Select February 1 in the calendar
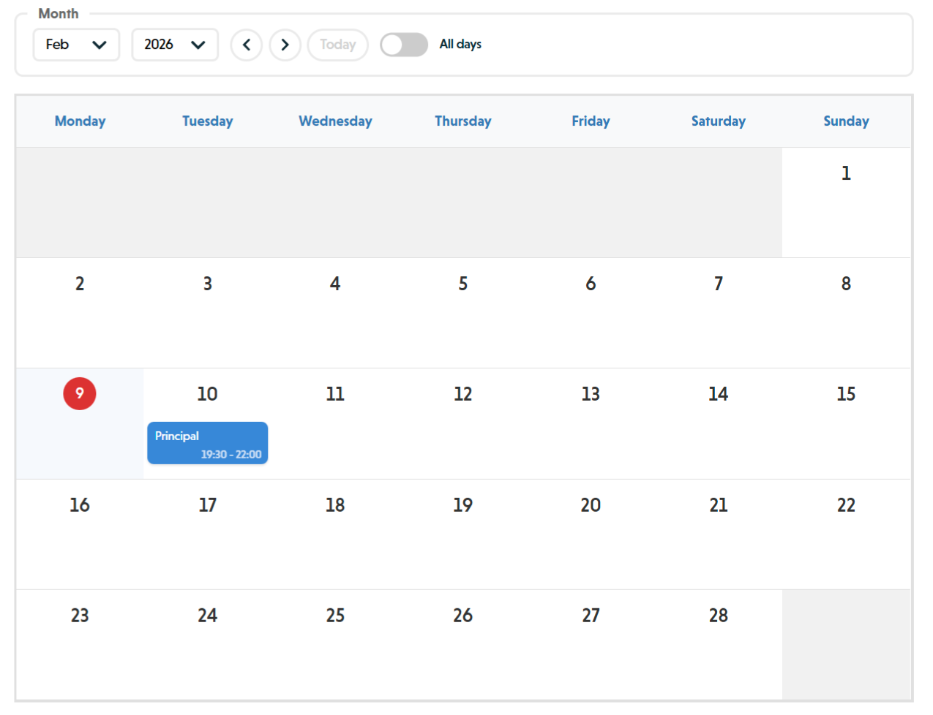The image size is (933, 715). point(846,203)
